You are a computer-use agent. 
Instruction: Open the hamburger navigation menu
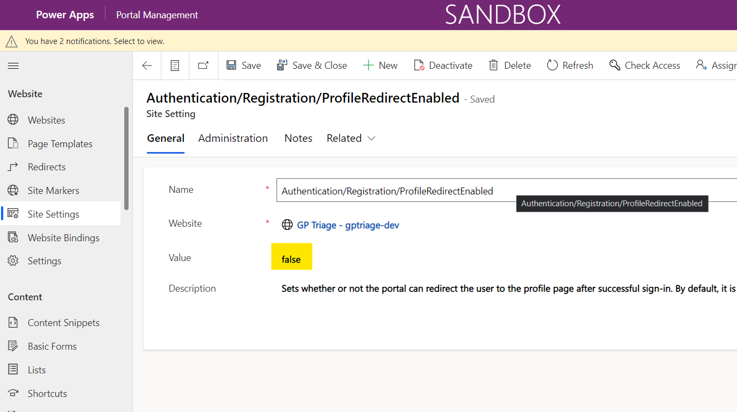13,66
